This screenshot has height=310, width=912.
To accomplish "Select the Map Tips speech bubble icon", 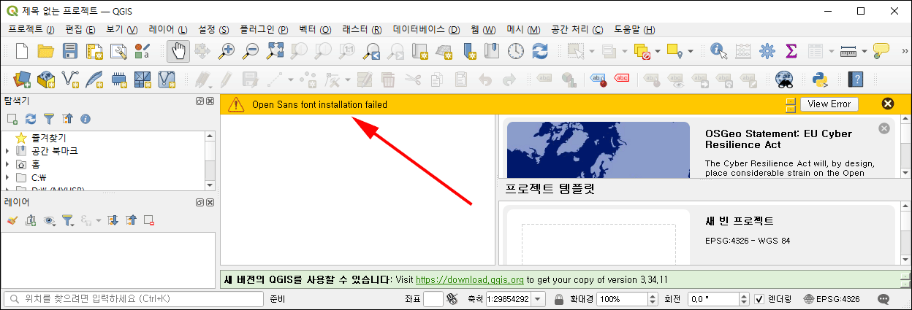I will coord(882,51).
